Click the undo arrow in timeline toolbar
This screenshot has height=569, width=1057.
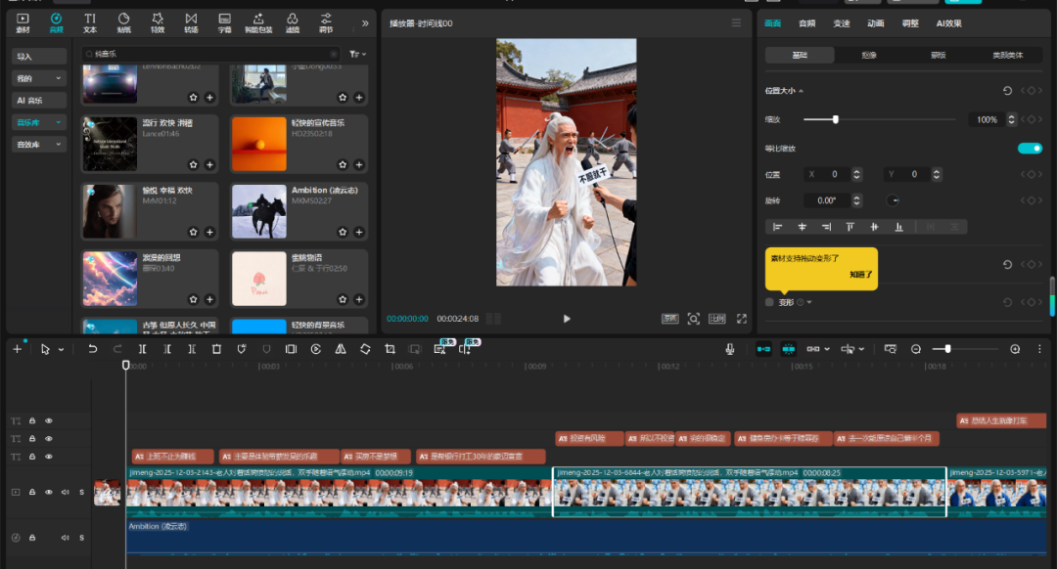pos(93,349)
